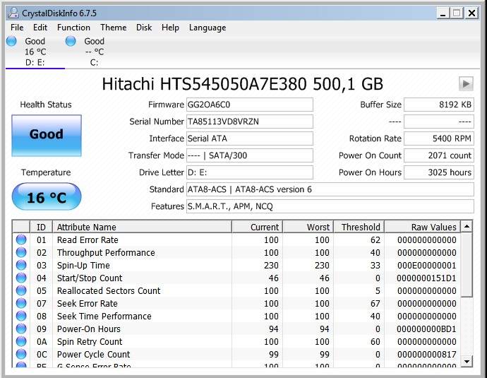Click the Good health status button
Screen dimensions: 487x378
(47, 136)
